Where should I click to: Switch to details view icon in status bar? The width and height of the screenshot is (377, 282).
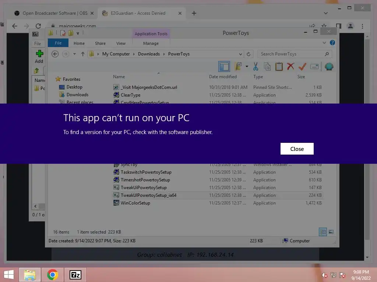click(x=323, y=232)
